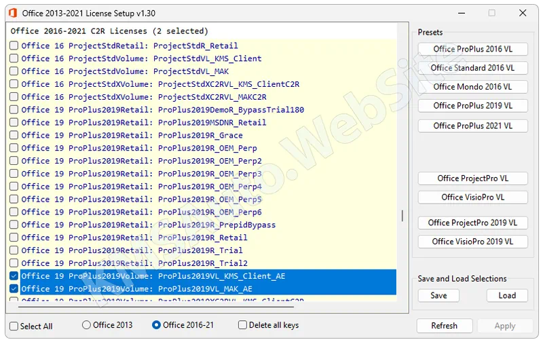This screenshot has height=342, width=543.
Task: Select the ProPlus2019R_OEM_Perp4 row
Action: (202, 186)
